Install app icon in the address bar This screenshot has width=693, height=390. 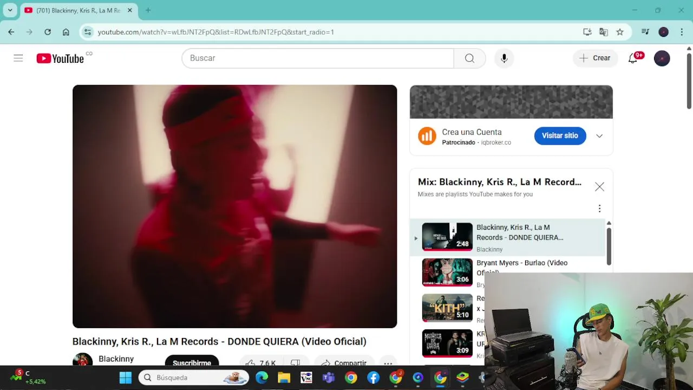(x=587, y=32)
